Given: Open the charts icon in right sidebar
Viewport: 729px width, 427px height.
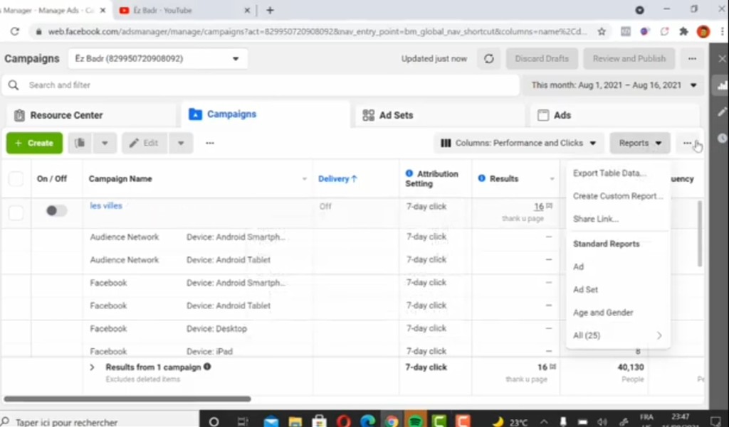Looking at the screenshot, I should [722, 85].
